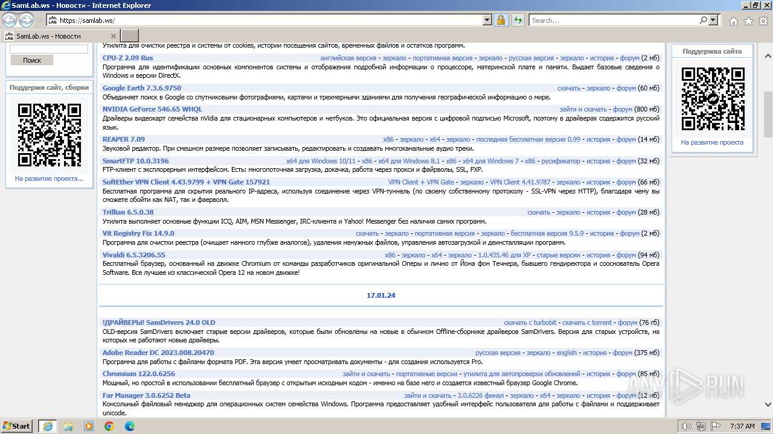This screenshot has height=434, width=773.
Task: Click зайти и скачать for NVIDIA GeForce
Action: click(583, 109)
